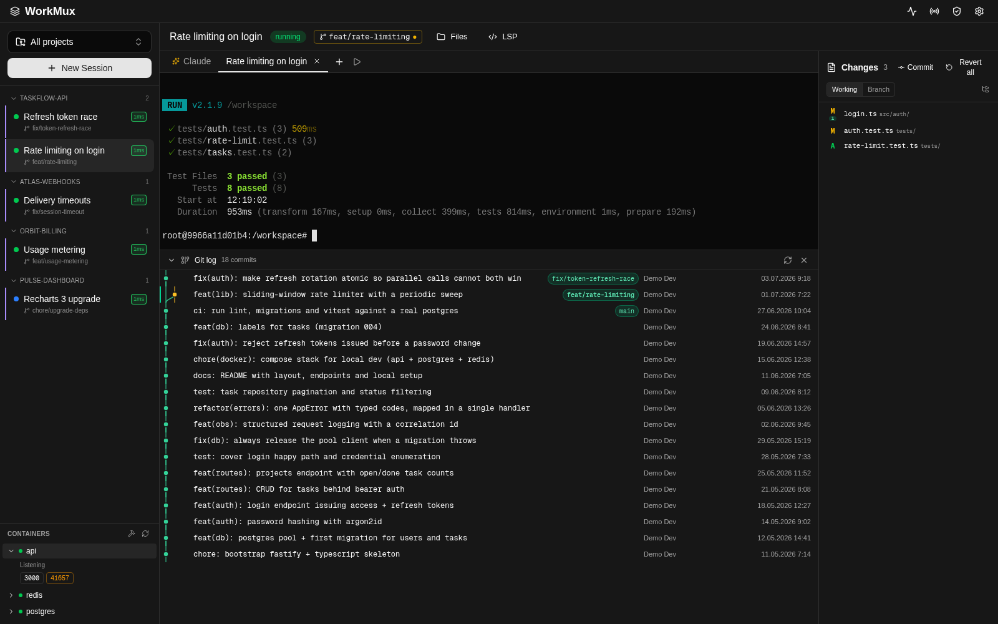Add a new terminal tab with plus icon
The width and height of the screenshot is (998, 624).
pyautogui.click(x=339, y=62)
